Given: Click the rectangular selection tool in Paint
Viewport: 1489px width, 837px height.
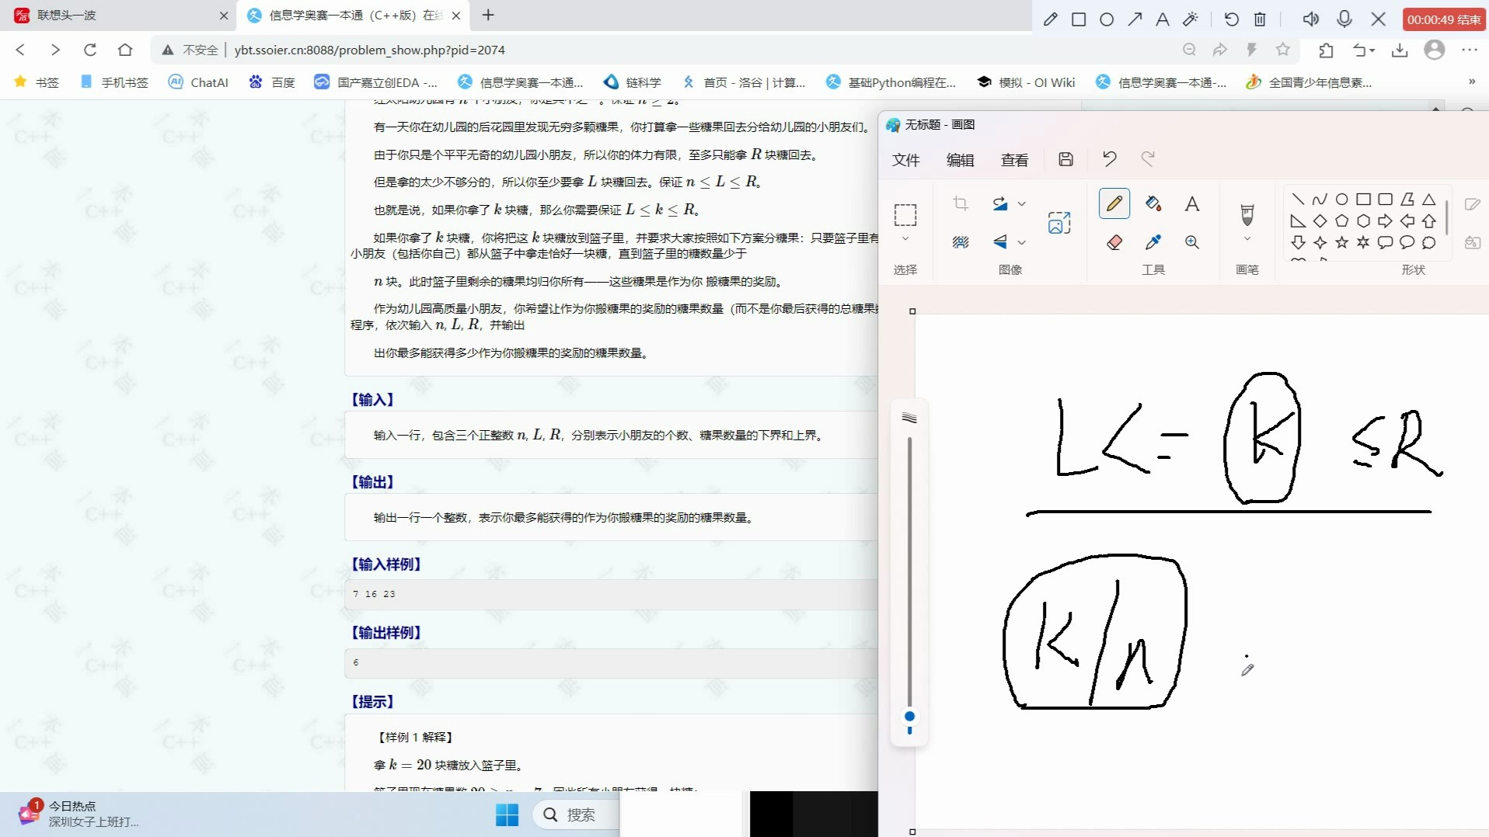Looking at the screenshot, I should pos(905,214).
